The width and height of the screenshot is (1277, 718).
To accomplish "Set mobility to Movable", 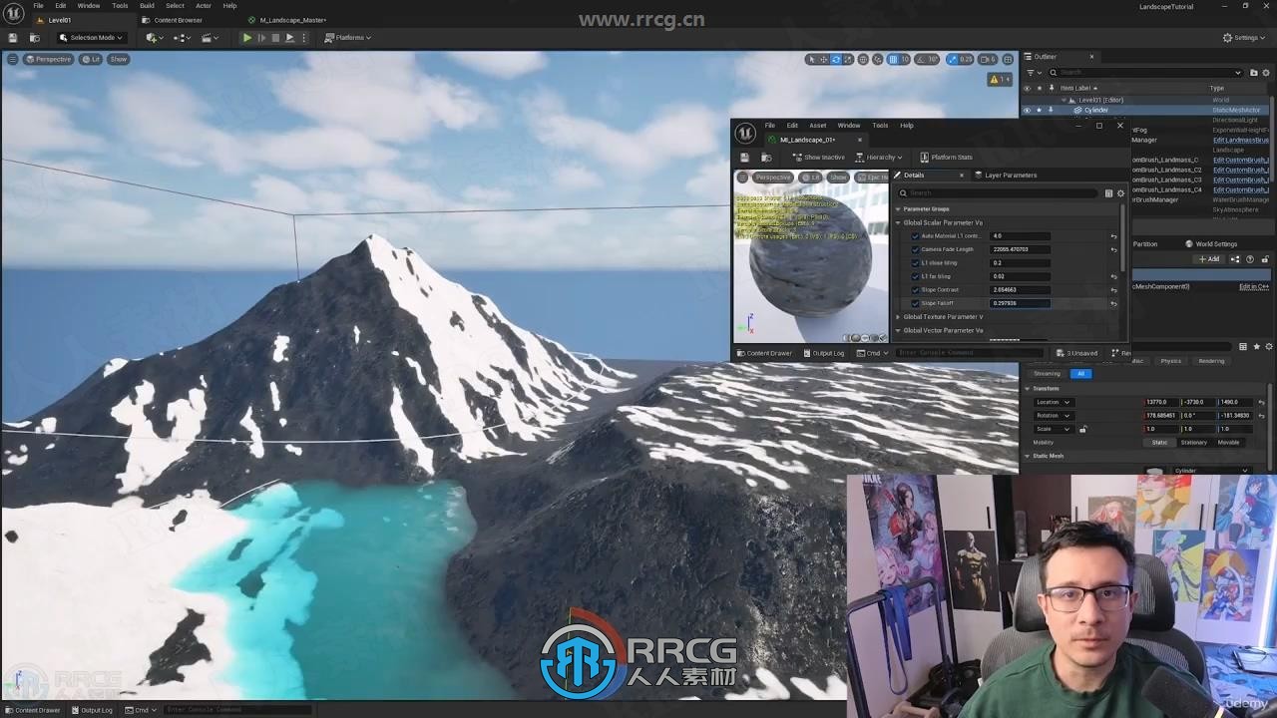I will pyautogui.click(x=1228, y=443).
